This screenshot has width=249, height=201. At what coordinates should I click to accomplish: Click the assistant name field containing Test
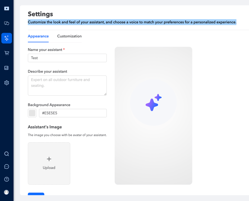tap(67, 58)
